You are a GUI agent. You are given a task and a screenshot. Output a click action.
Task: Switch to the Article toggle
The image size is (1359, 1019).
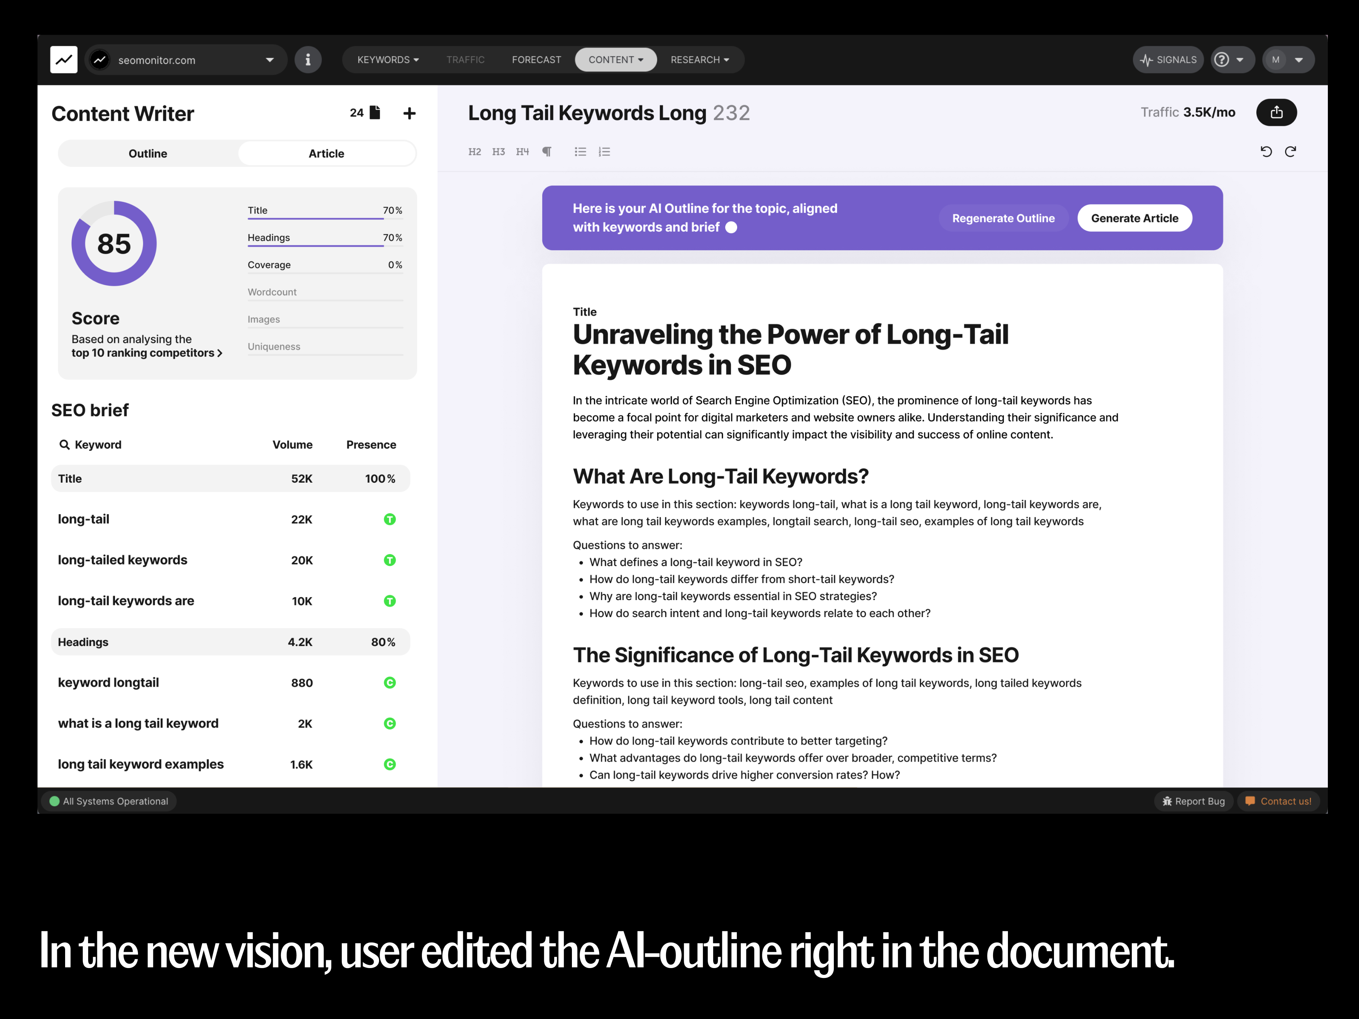click(x=326, y=154)
